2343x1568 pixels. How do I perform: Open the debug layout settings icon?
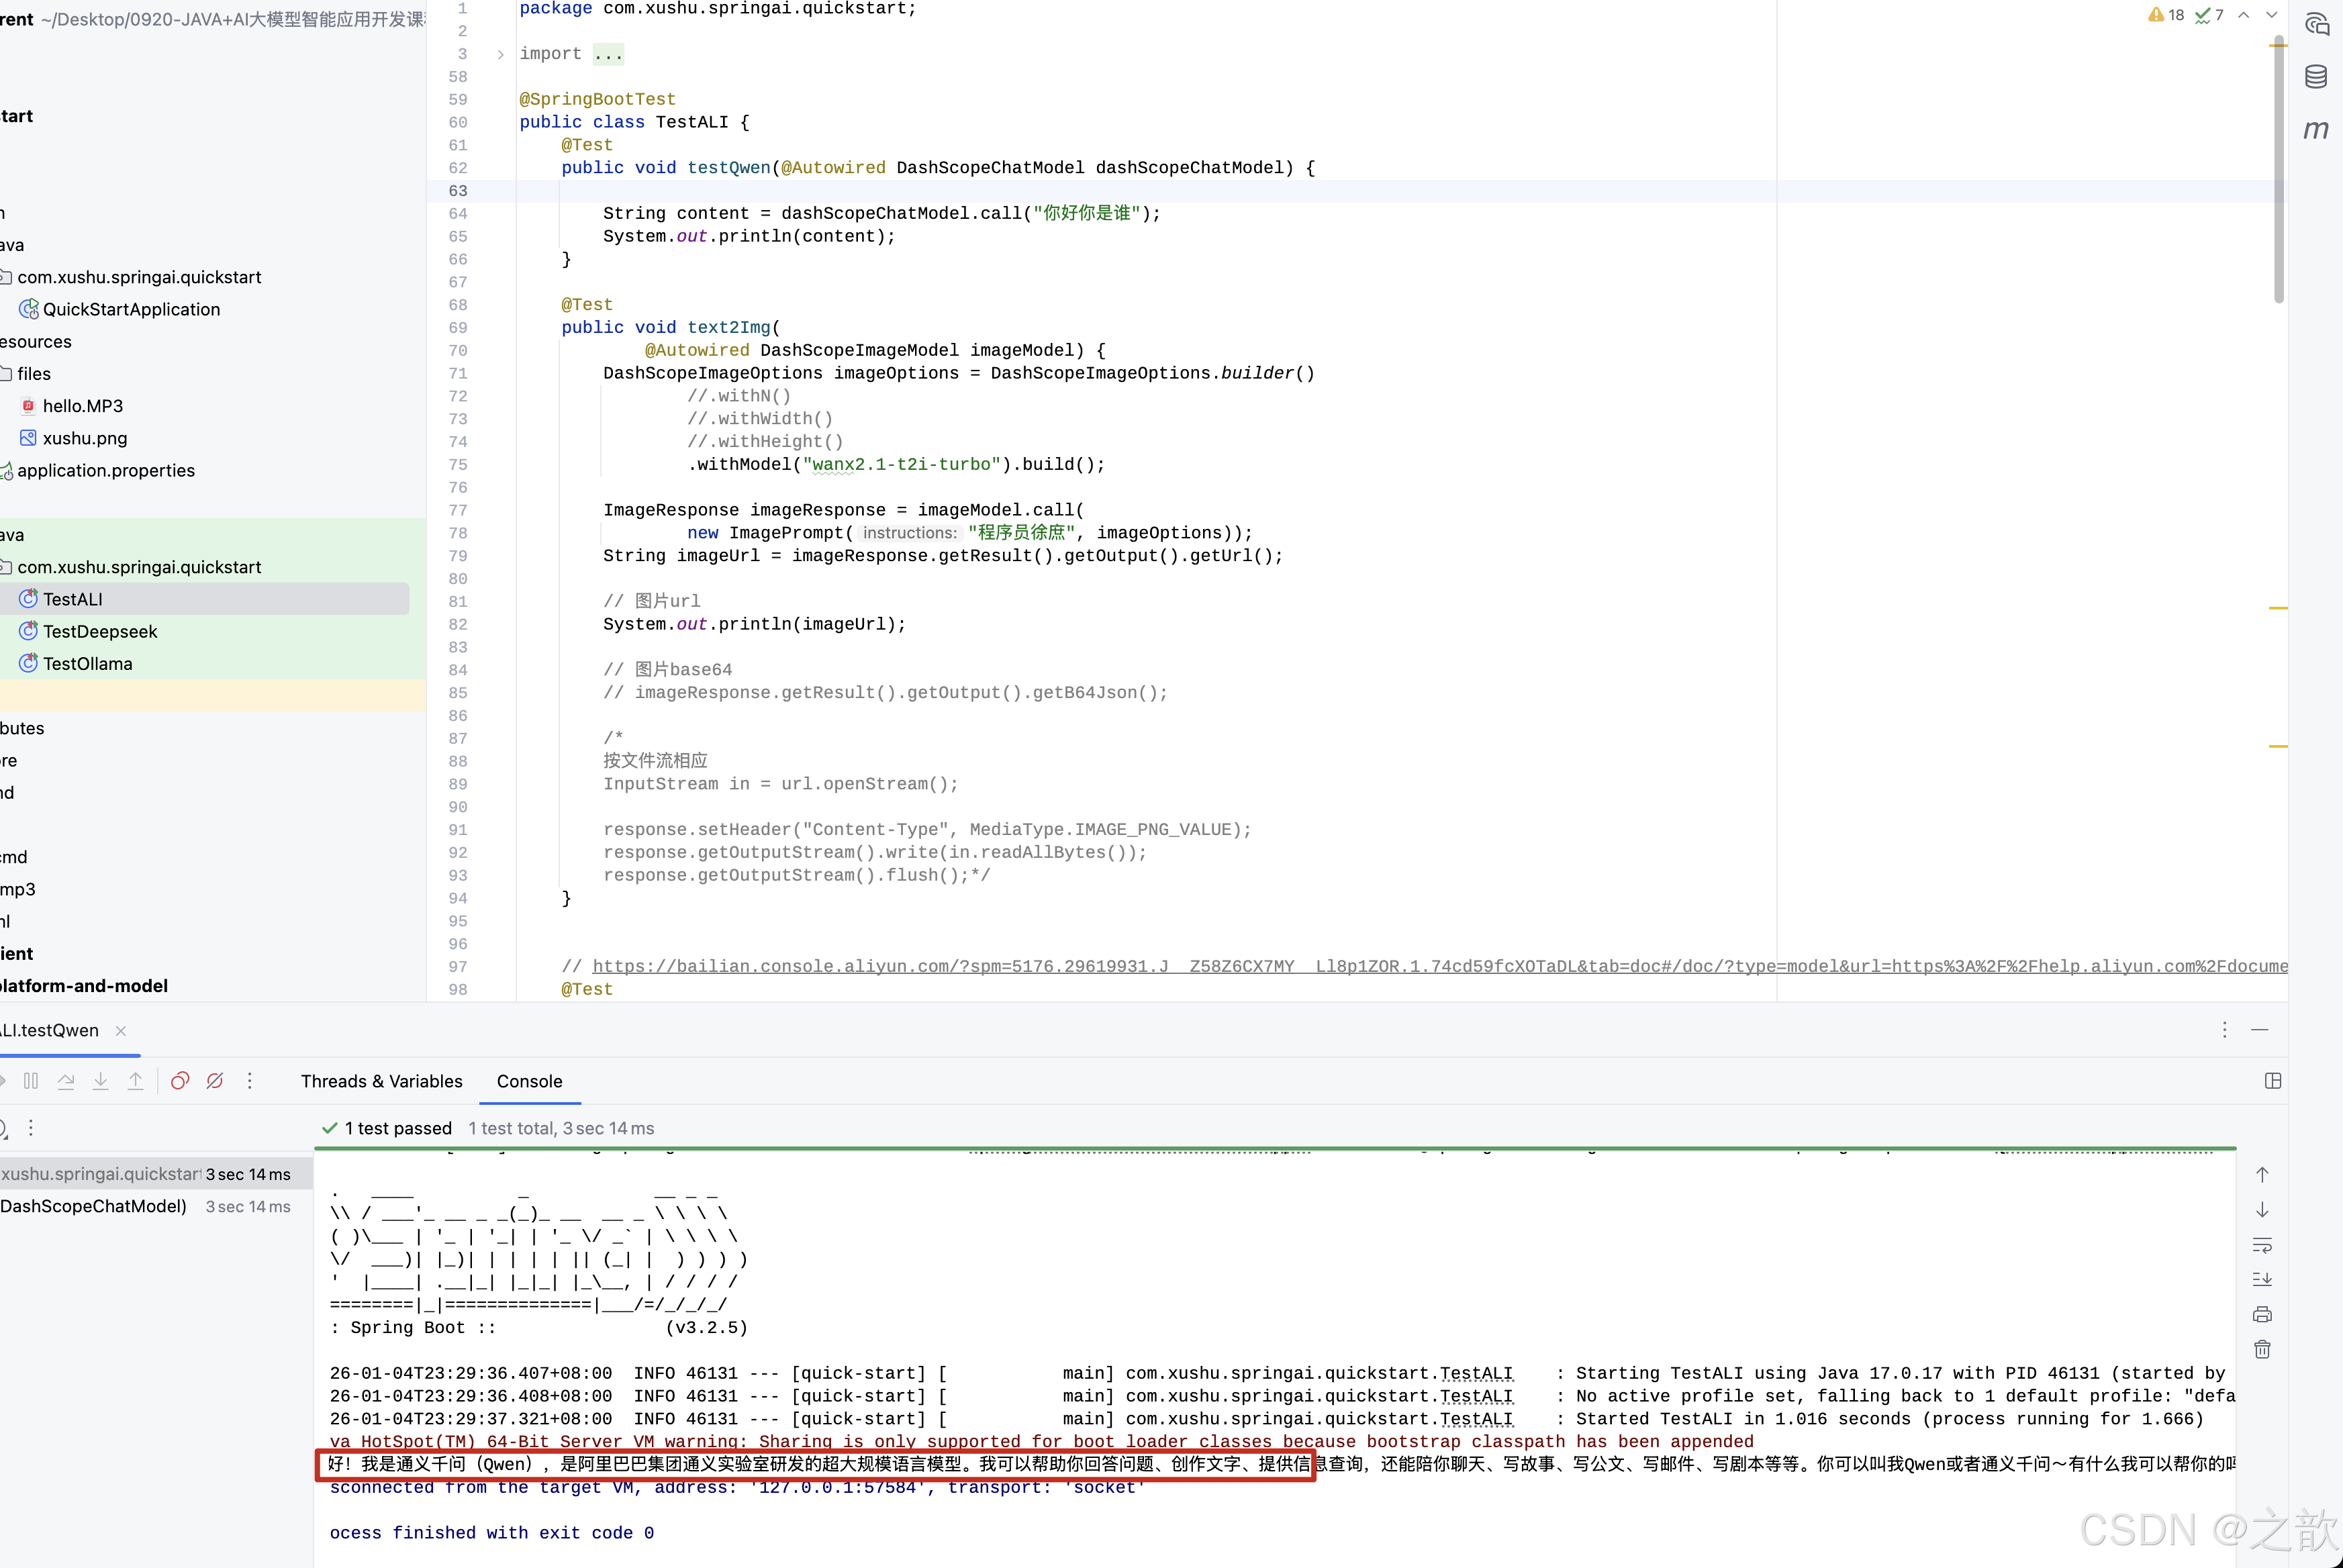pyautogui.click(x=2273, y=1081)
